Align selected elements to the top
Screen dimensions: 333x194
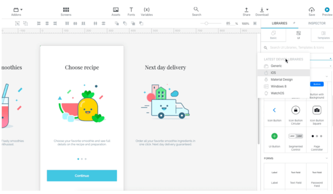tap(67, 24)
